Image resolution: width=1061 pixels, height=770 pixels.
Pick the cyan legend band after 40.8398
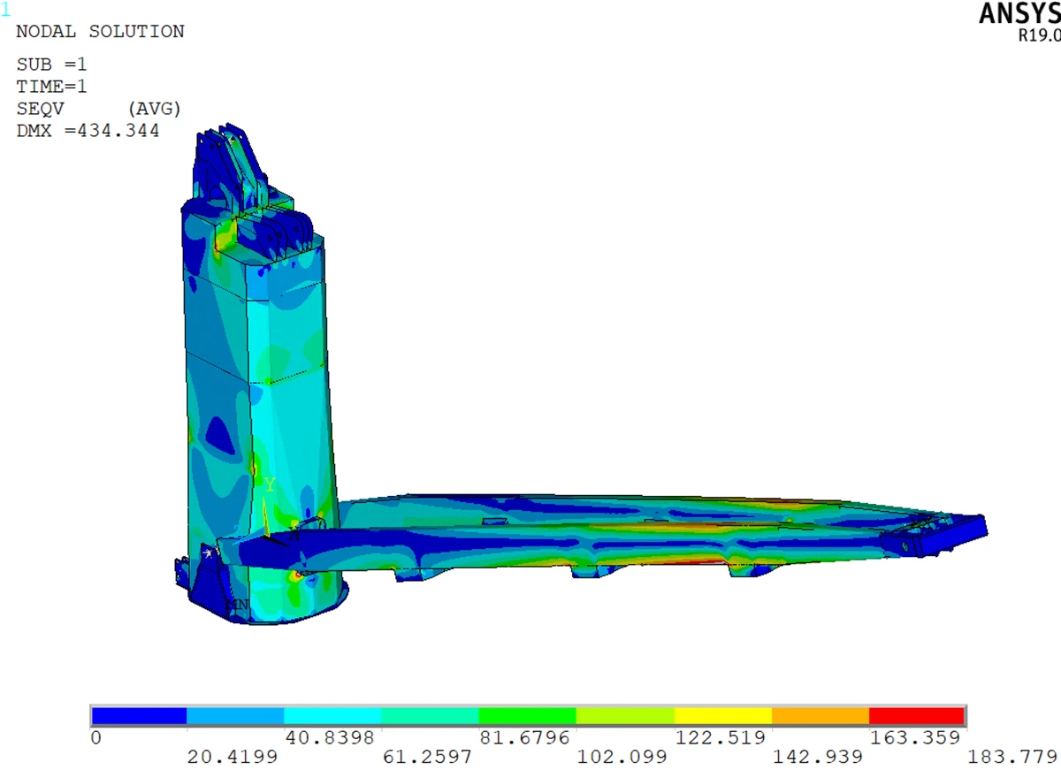pyautogui.click(x=332, y=715)
